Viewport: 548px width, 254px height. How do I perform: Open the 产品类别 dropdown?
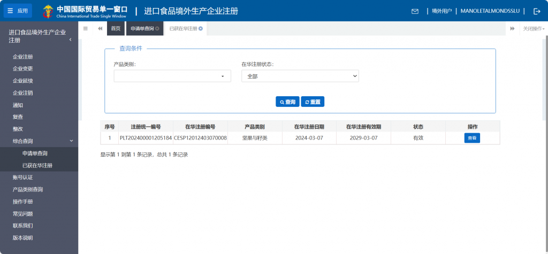point(172,76)
